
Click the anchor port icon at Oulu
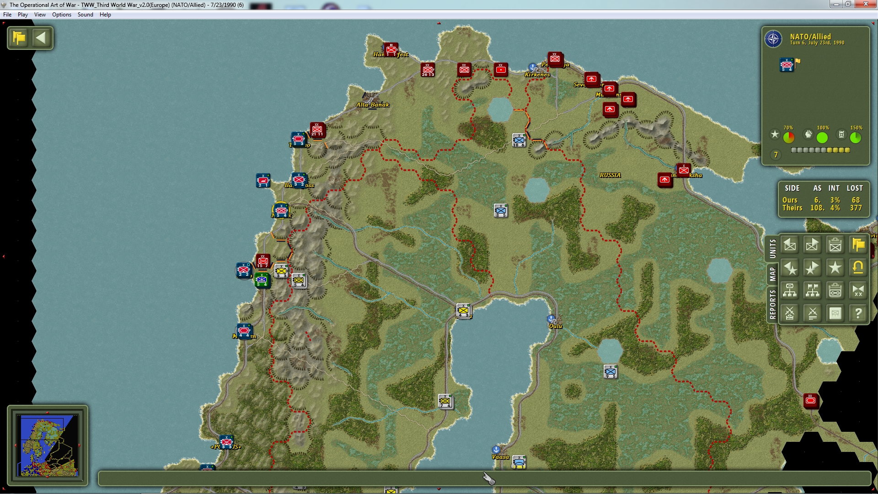[x=551, y=318]
